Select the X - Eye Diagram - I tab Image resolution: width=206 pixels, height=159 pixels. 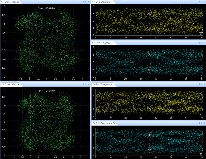(x=103, y=2)
